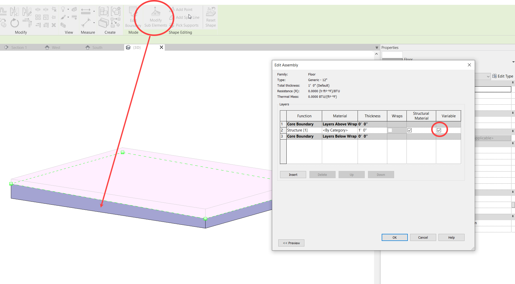Click the Aligned Dimension measure icon

pyautogui.click(x=86, y=23)
